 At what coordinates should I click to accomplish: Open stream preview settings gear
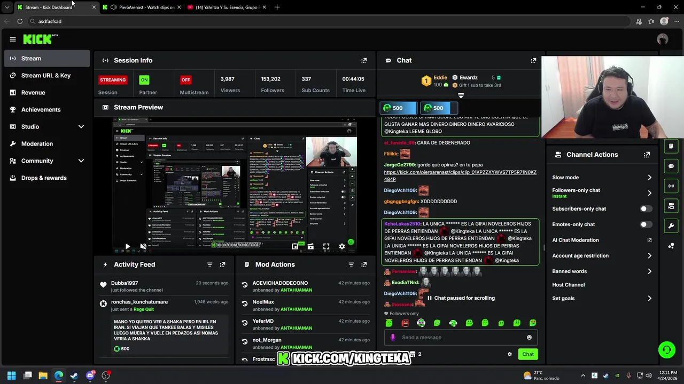(342, 246)
